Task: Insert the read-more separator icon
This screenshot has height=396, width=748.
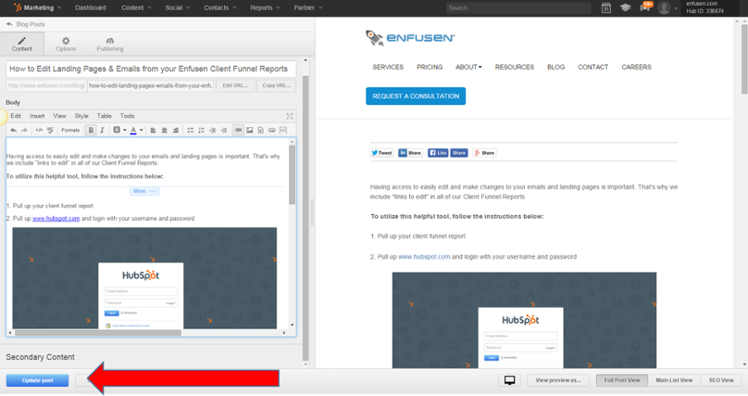Action: 283,130
